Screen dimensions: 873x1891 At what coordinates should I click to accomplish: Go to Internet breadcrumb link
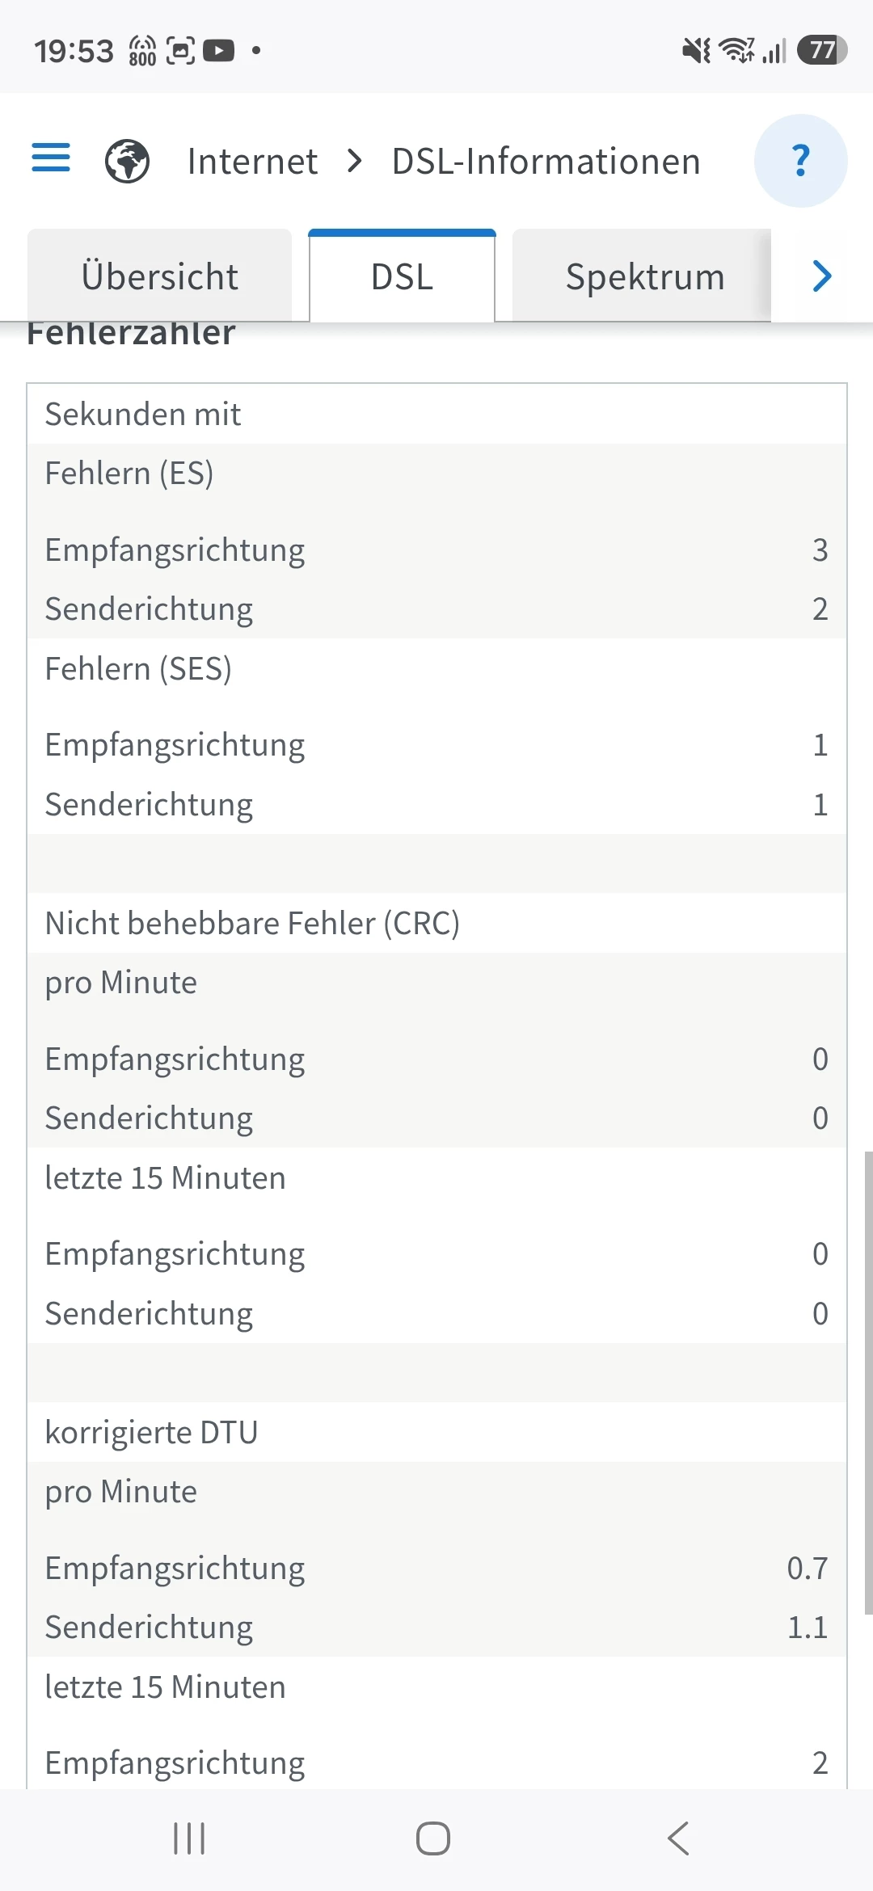pyautogui.click(x=252, y=161)
